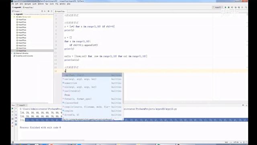This screenshot has height=145, width=257.
Task: Select the mypy13 tab in Run panel
Action: pyautogui.click(x=22, y=105)
